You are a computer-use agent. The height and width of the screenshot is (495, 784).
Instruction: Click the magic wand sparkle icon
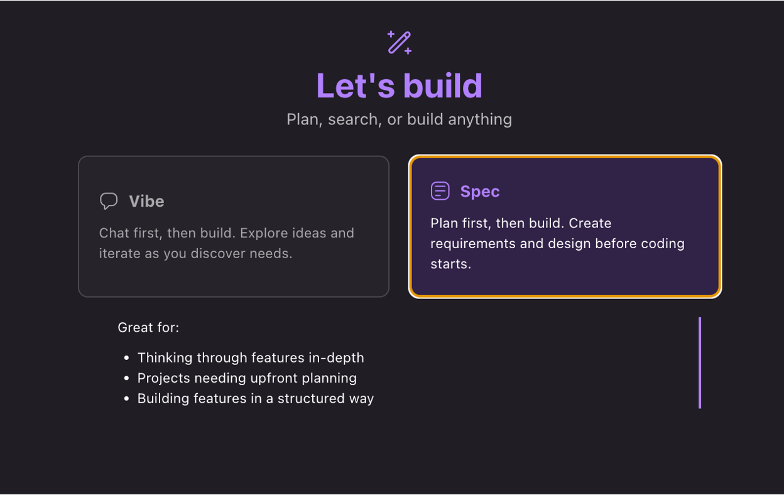point(399,43)
